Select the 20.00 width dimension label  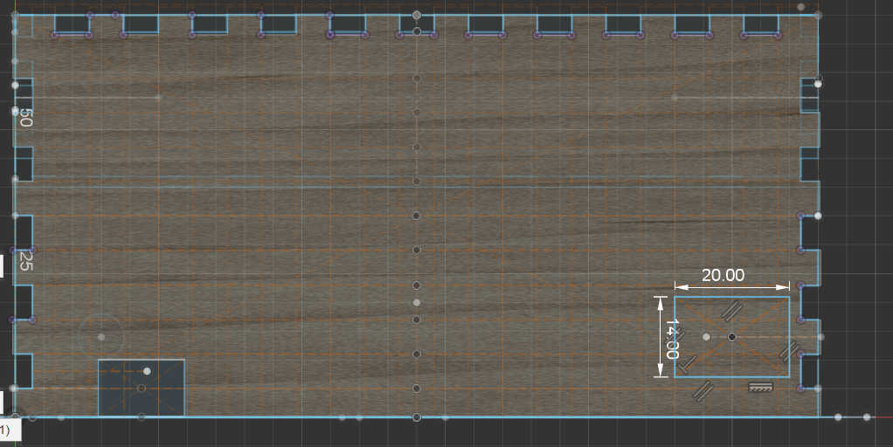[x=723, y=275]
